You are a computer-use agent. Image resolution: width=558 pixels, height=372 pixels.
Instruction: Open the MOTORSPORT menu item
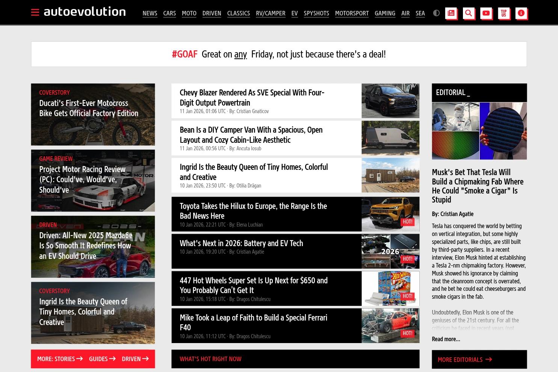pos(352,13)
